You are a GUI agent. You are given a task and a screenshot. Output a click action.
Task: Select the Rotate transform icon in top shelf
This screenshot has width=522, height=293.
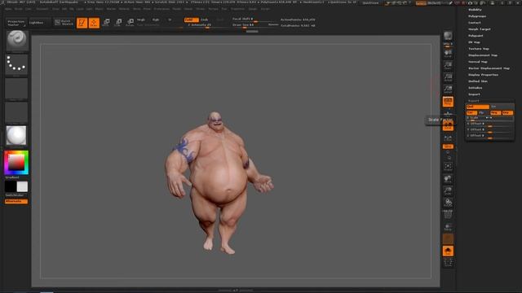[130, 23]
